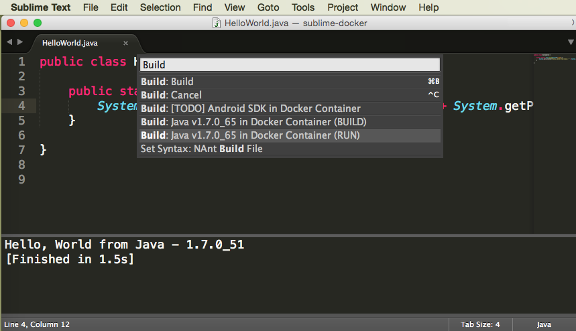This screenshot has height=331, width=576.
Task: Click the ⌘B shortcut label for Build
Action: click(x=433, y=82)
